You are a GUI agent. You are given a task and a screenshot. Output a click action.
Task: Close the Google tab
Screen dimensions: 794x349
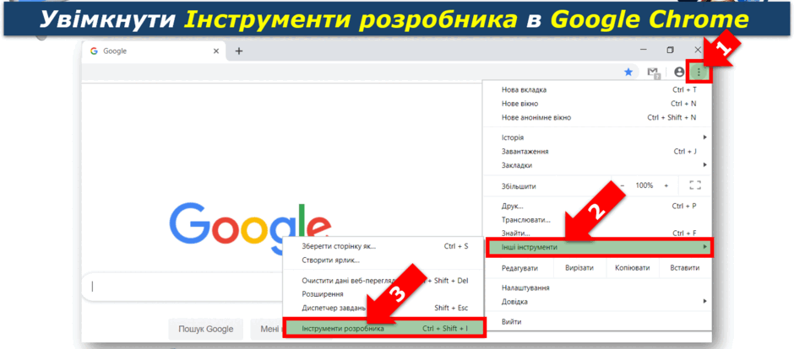(x=216, y=51)
